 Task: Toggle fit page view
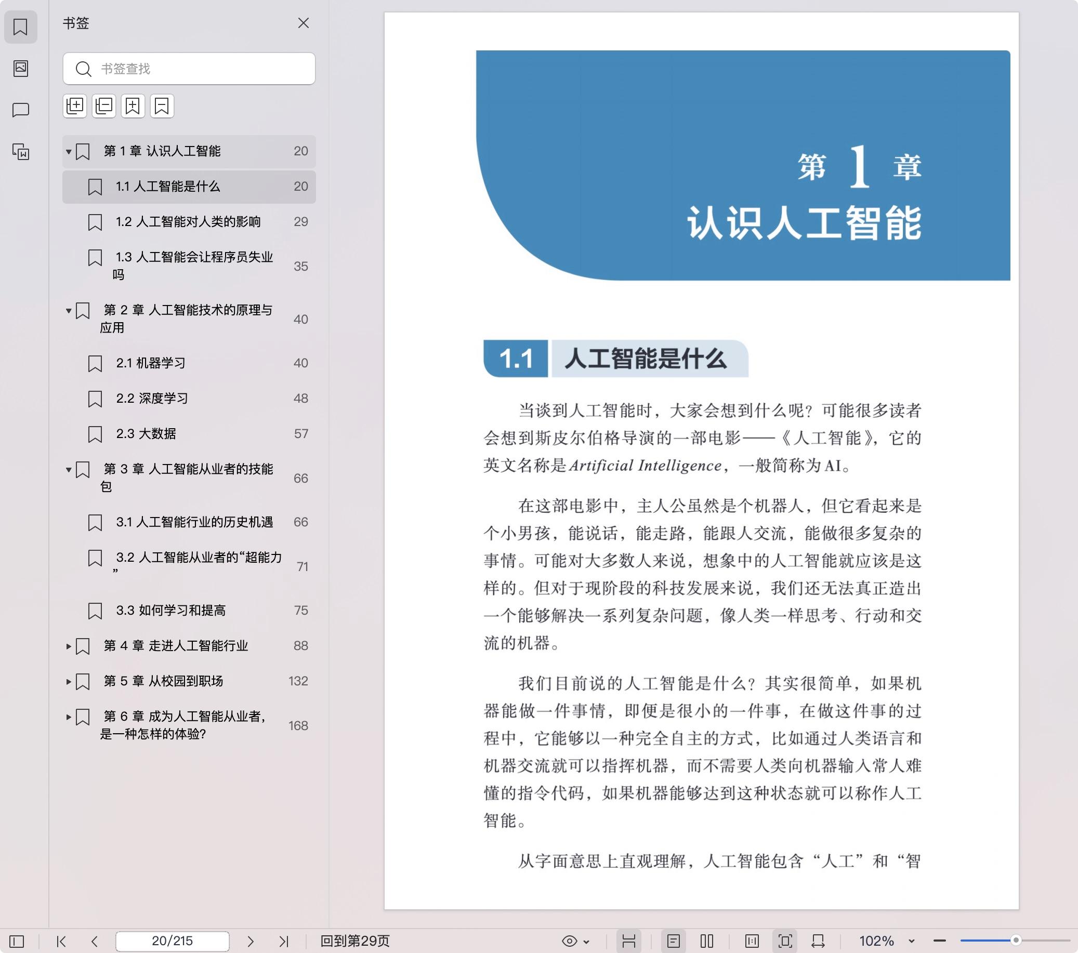pyautogui.click(x=785, y=941)
